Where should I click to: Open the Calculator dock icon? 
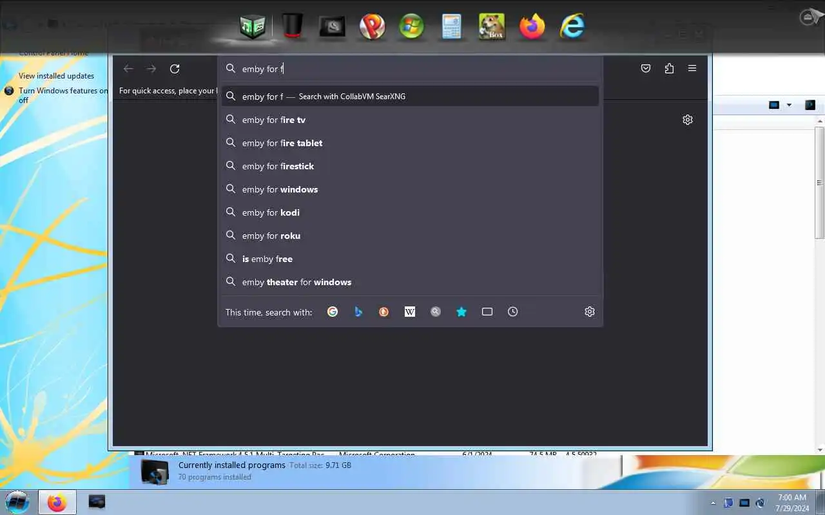coord(452,27)
